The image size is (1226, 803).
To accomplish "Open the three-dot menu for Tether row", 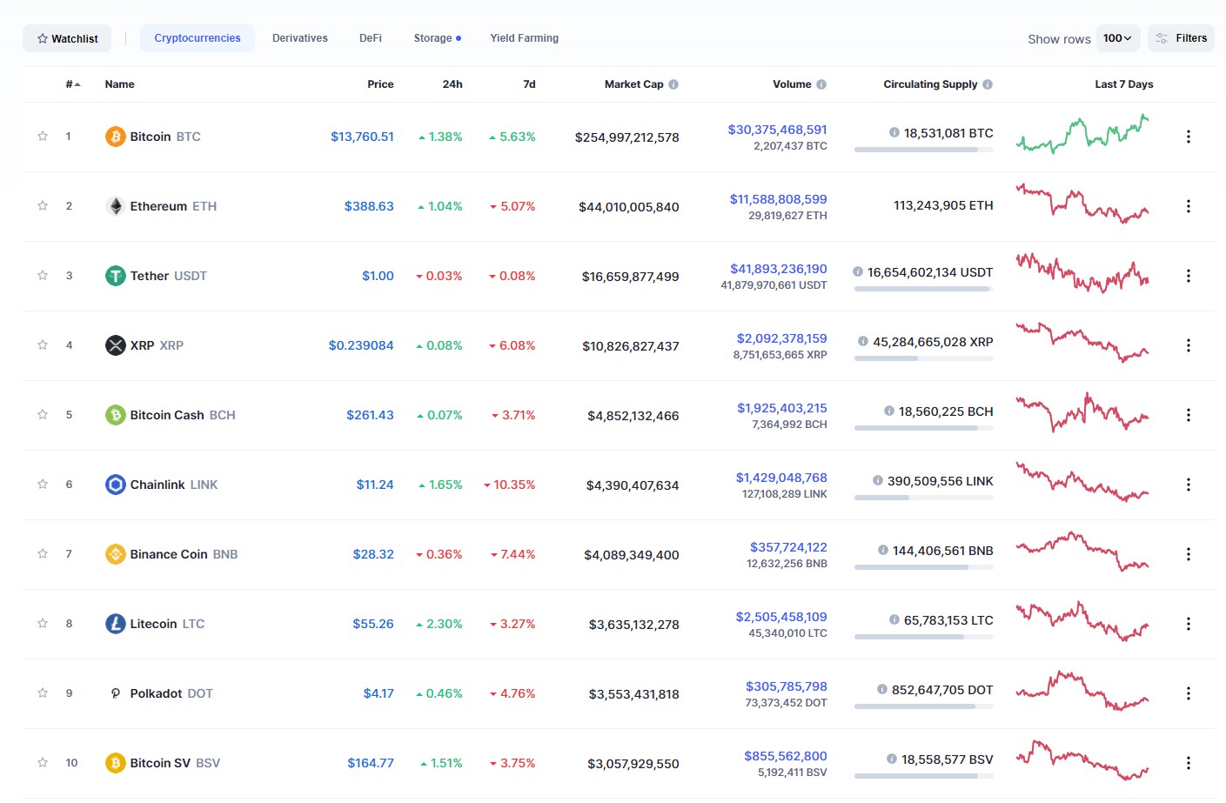I will (1188, 276).
